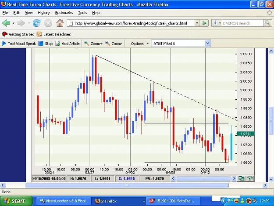Screen dimensions: 274x206
Task: Open the search engine selector dropdown
Action: (x=220, y=23)
